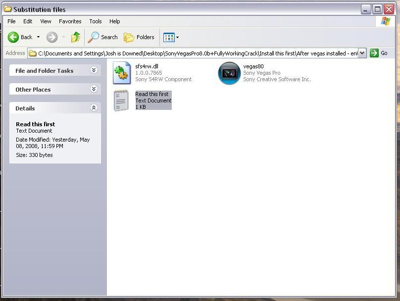
Task: Toggle the Folders pane icon
Action: coord(129,38)
